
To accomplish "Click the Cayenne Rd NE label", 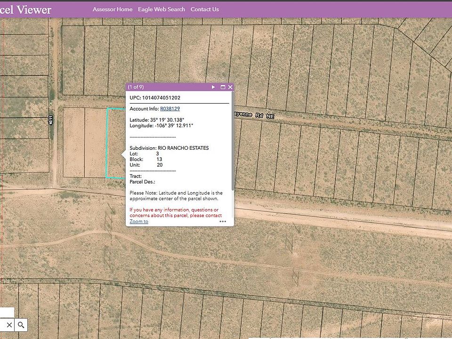I will coord(254,115).
